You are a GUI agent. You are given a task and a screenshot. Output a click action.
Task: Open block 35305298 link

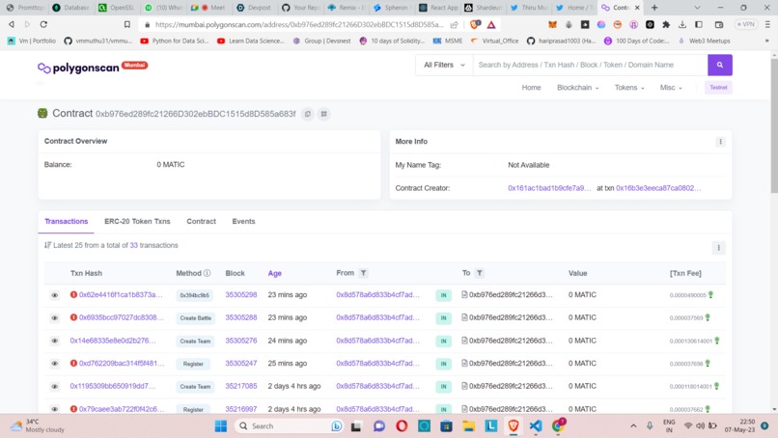click(241, 294)
